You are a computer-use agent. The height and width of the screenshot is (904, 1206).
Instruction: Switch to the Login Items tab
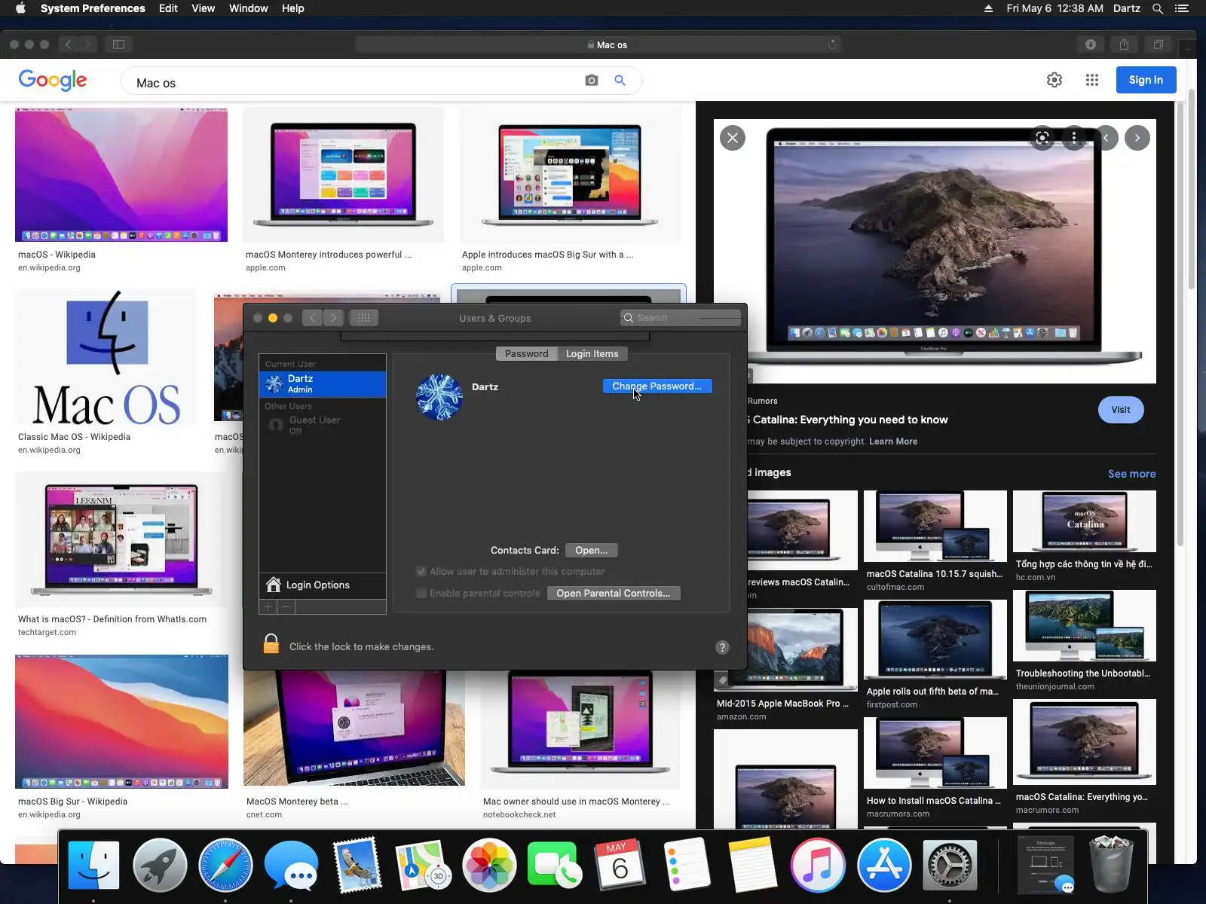point(592,353)
